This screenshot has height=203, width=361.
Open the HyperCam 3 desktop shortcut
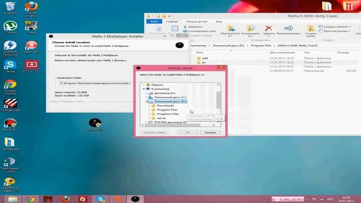[32, 47]
